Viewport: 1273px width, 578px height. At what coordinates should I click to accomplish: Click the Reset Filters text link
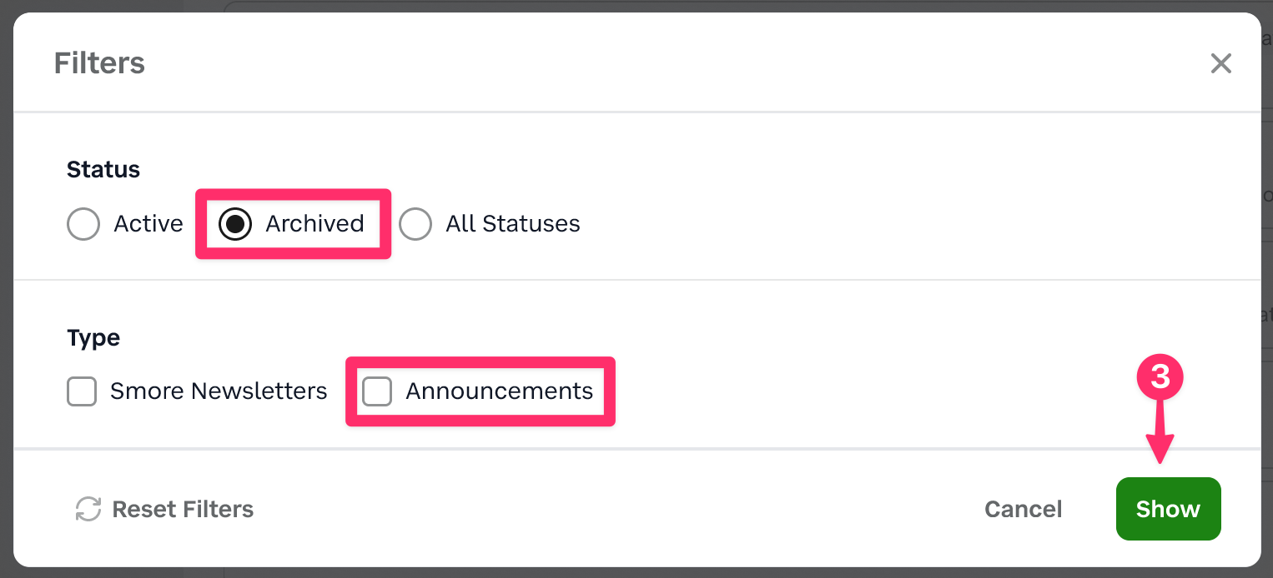[x=183, y=509]
